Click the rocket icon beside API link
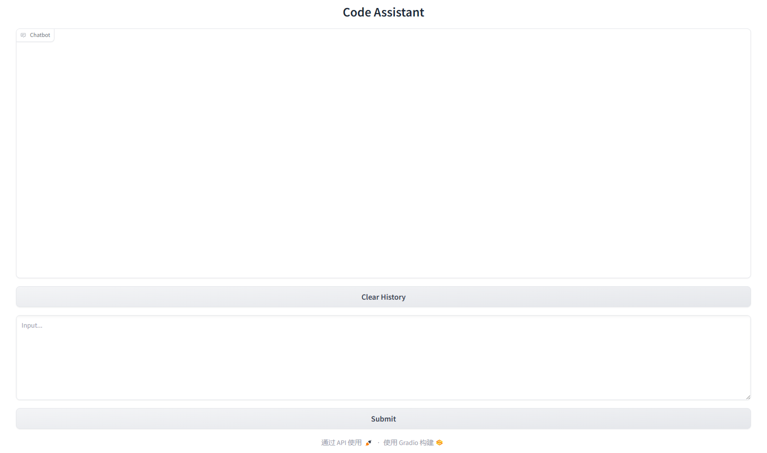The image size is (767, 453). point(369,443)
